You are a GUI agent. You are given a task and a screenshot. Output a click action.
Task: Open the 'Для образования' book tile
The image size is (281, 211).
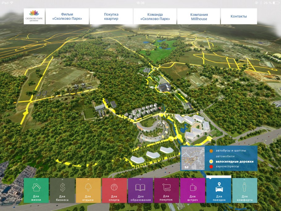140,190
